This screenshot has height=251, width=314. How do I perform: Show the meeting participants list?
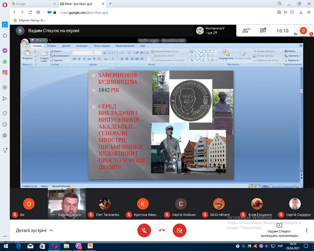click(246, 31)
